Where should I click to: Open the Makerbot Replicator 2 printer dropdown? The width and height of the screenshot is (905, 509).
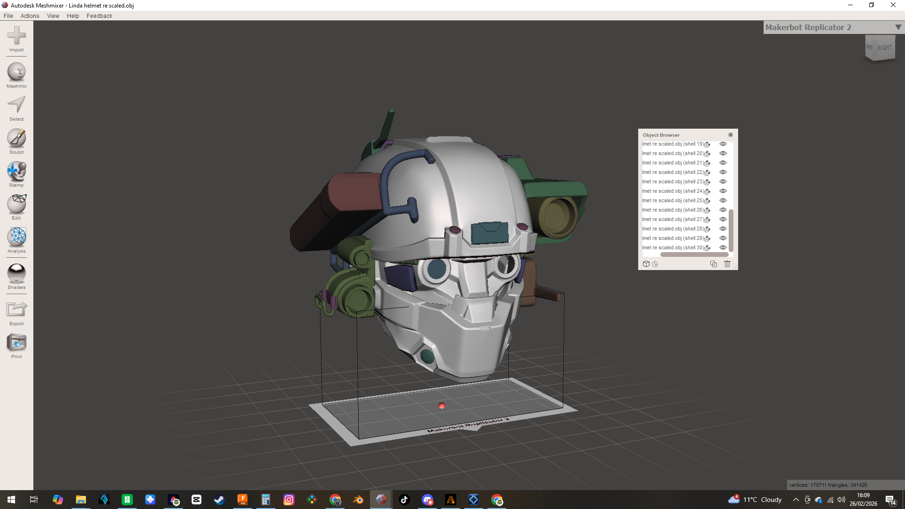[x=898, y=27]
